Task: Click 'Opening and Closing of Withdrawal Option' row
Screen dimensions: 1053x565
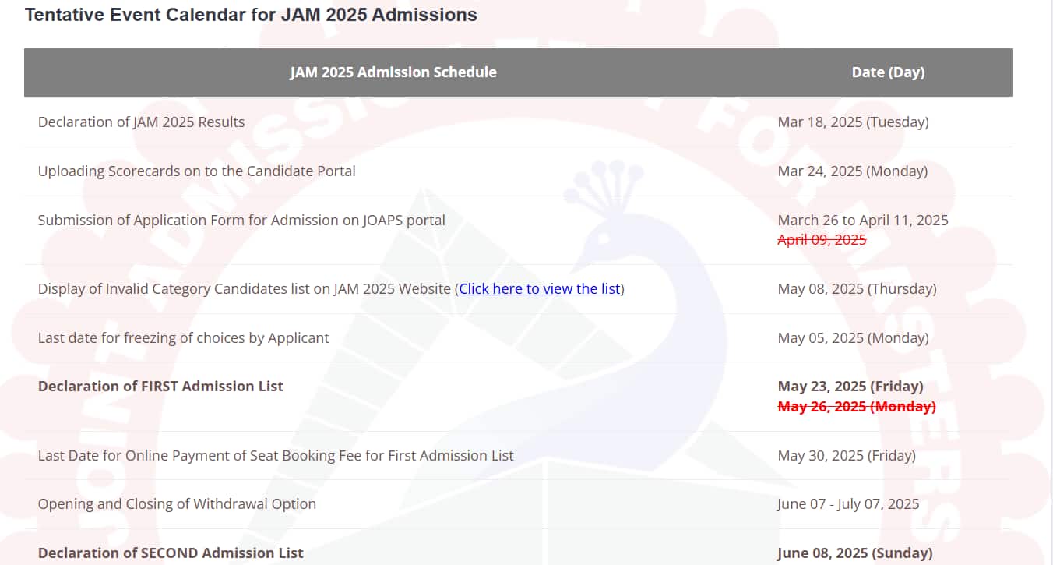Action: pyautogui.click(x=177, y=503)
